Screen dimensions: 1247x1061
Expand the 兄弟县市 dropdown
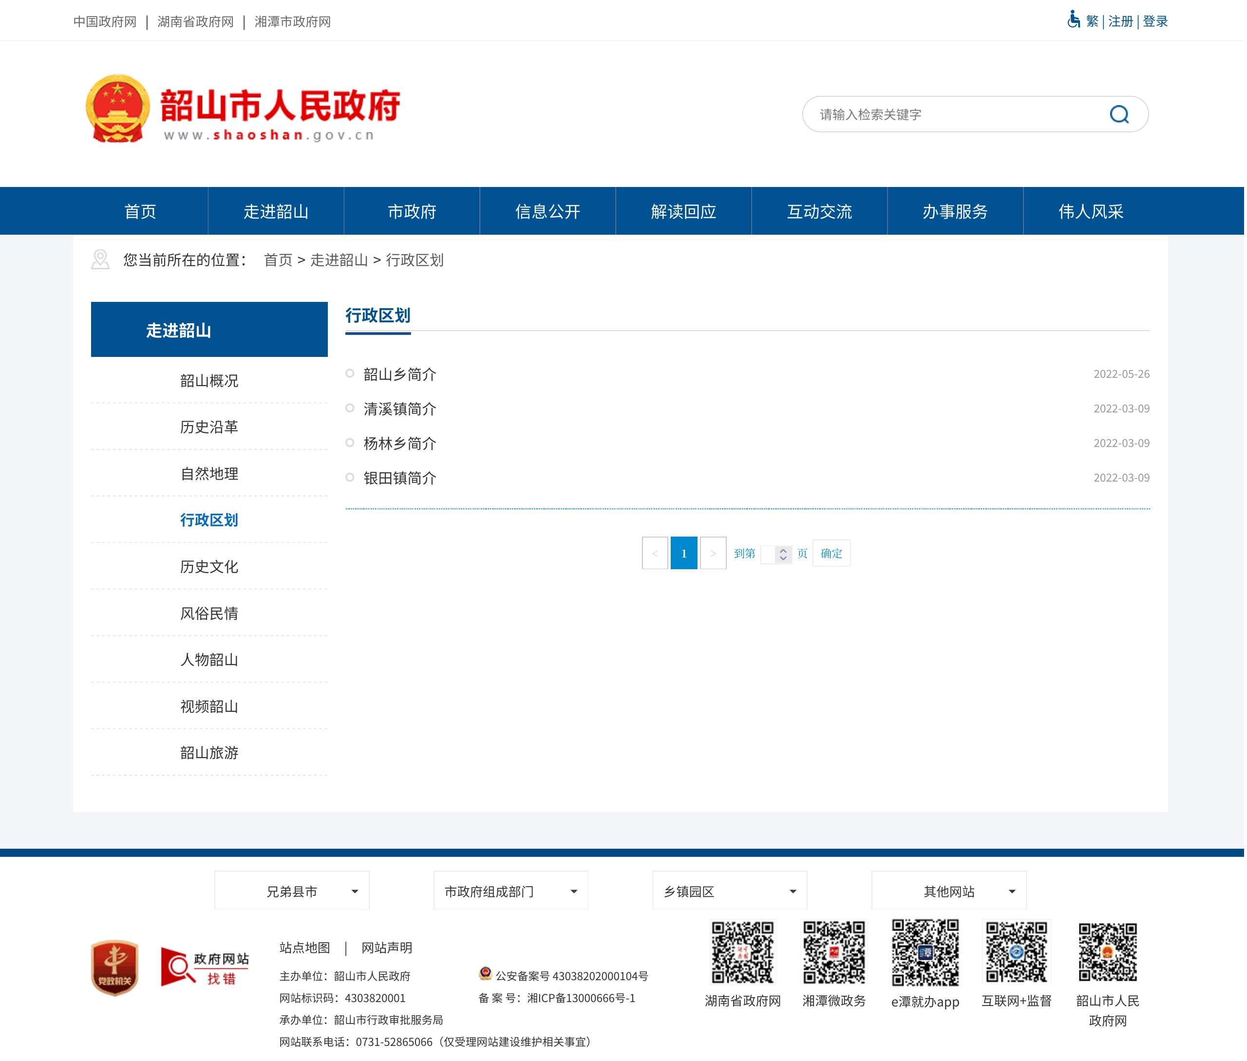(x=292, y=891)
